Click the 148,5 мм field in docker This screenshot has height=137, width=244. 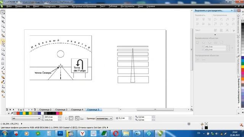point(215,46)
